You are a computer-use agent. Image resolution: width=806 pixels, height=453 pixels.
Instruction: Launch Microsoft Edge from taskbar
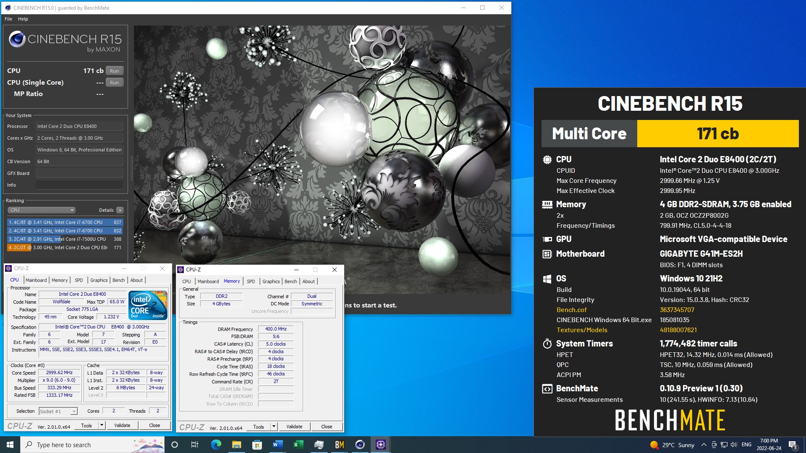point(216,445)
